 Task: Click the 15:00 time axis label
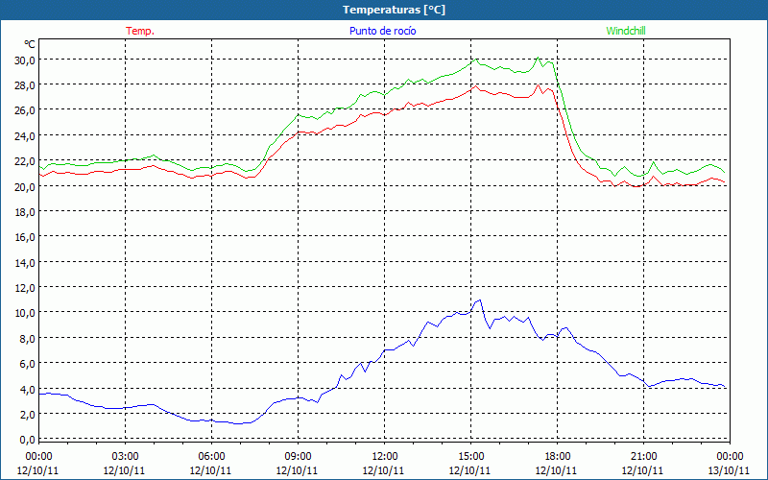coord(470,457)
